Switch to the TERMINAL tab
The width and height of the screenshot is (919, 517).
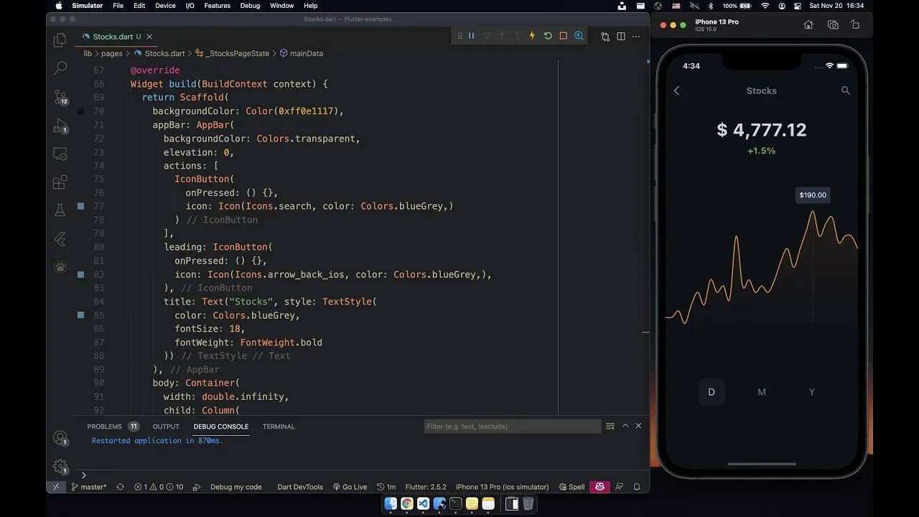pyautogui.click(x=278, y=426)
